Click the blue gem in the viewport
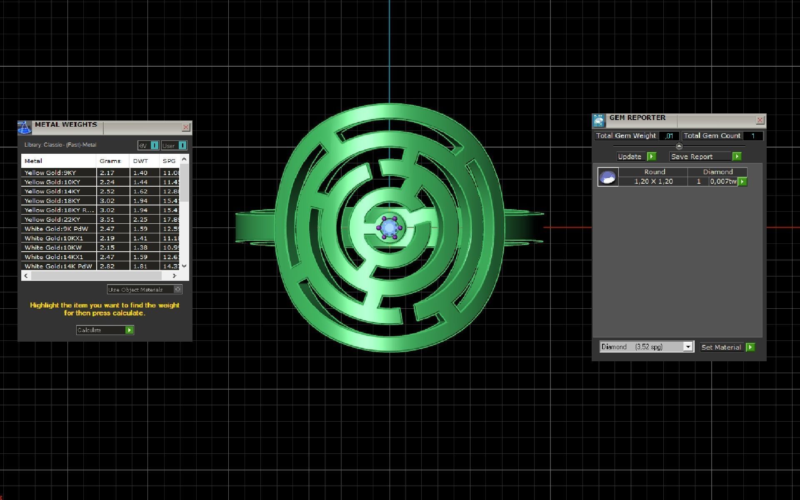 click(389, 227)
